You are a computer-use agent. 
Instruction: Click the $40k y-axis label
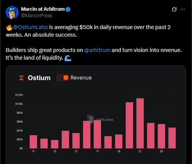20,131
